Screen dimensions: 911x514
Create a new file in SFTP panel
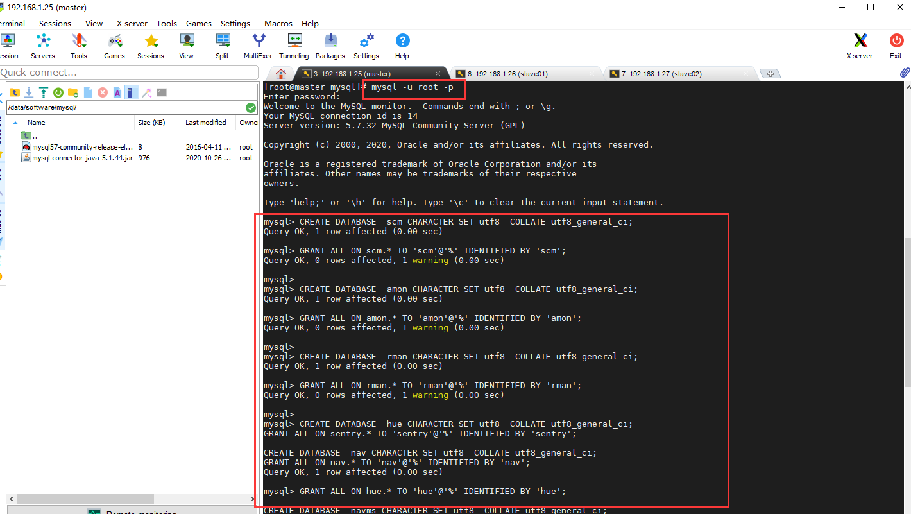pos(88,93)
